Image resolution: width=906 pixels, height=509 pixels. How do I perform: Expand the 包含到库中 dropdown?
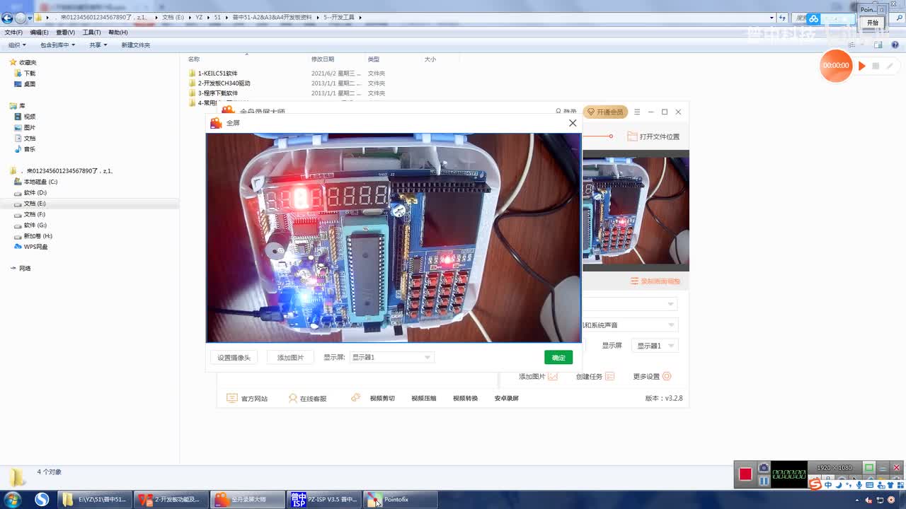[57, 45]
